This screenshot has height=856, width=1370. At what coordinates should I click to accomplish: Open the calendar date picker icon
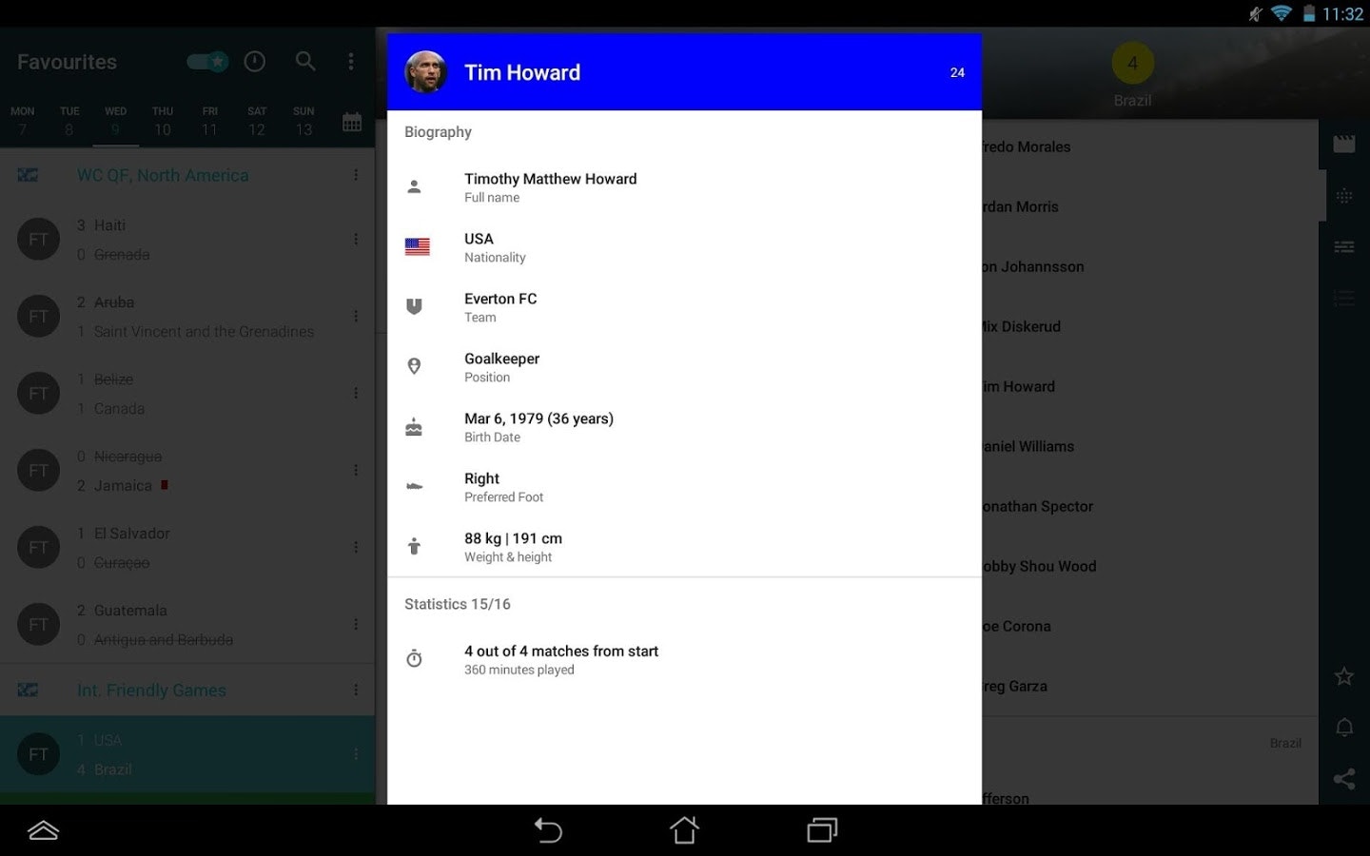point(352,122)
